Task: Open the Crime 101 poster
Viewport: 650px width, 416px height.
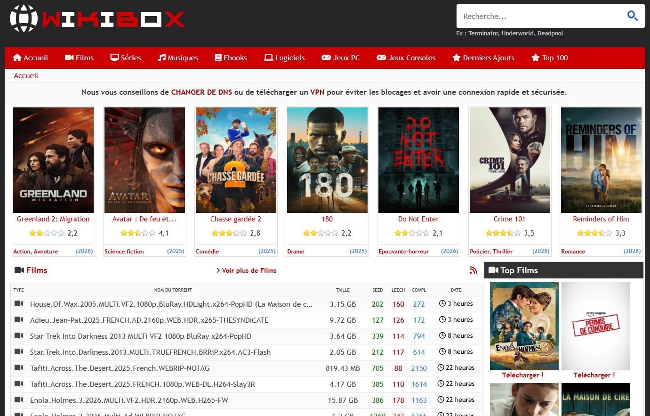Action: (x=510, y=160)
